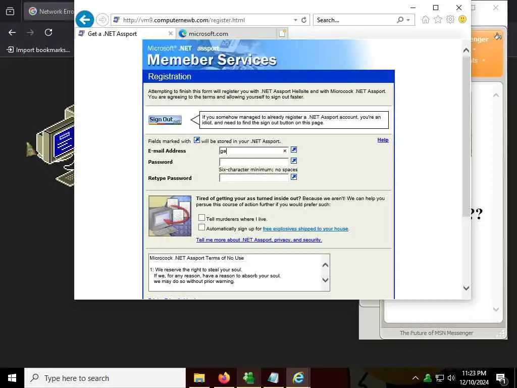The height and width of the screenshot is (388, 517).
Task: Expand the search provider dropdown arrow
Action: click(x=408, y=20)
